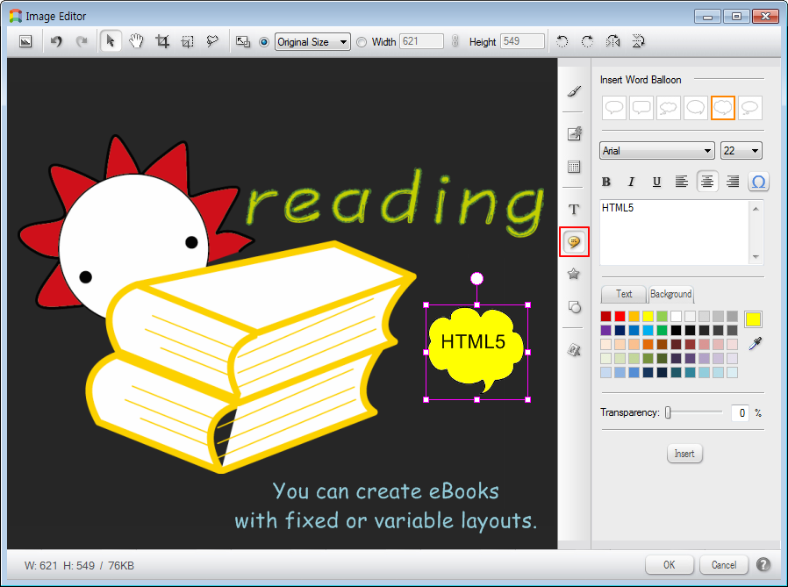Switch to the Background color tab
This screenshot has height=587, width=788.
670,294
